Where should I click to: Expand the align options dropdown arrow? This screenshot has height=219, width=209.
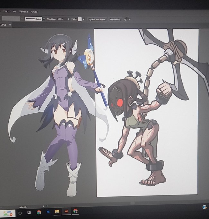tap(129, 19)
